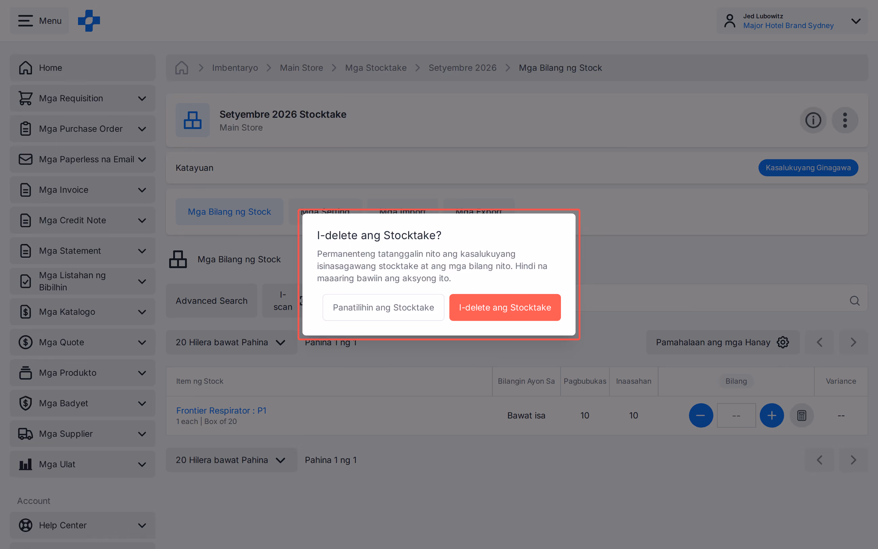Expand the Mga Credit Note menu

click(83, 220)
